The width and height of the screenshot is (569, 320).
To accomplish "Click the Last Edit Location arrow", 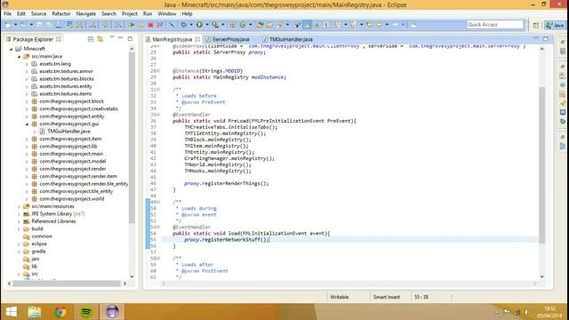I will pyautogui.click(x=369, y=25).
